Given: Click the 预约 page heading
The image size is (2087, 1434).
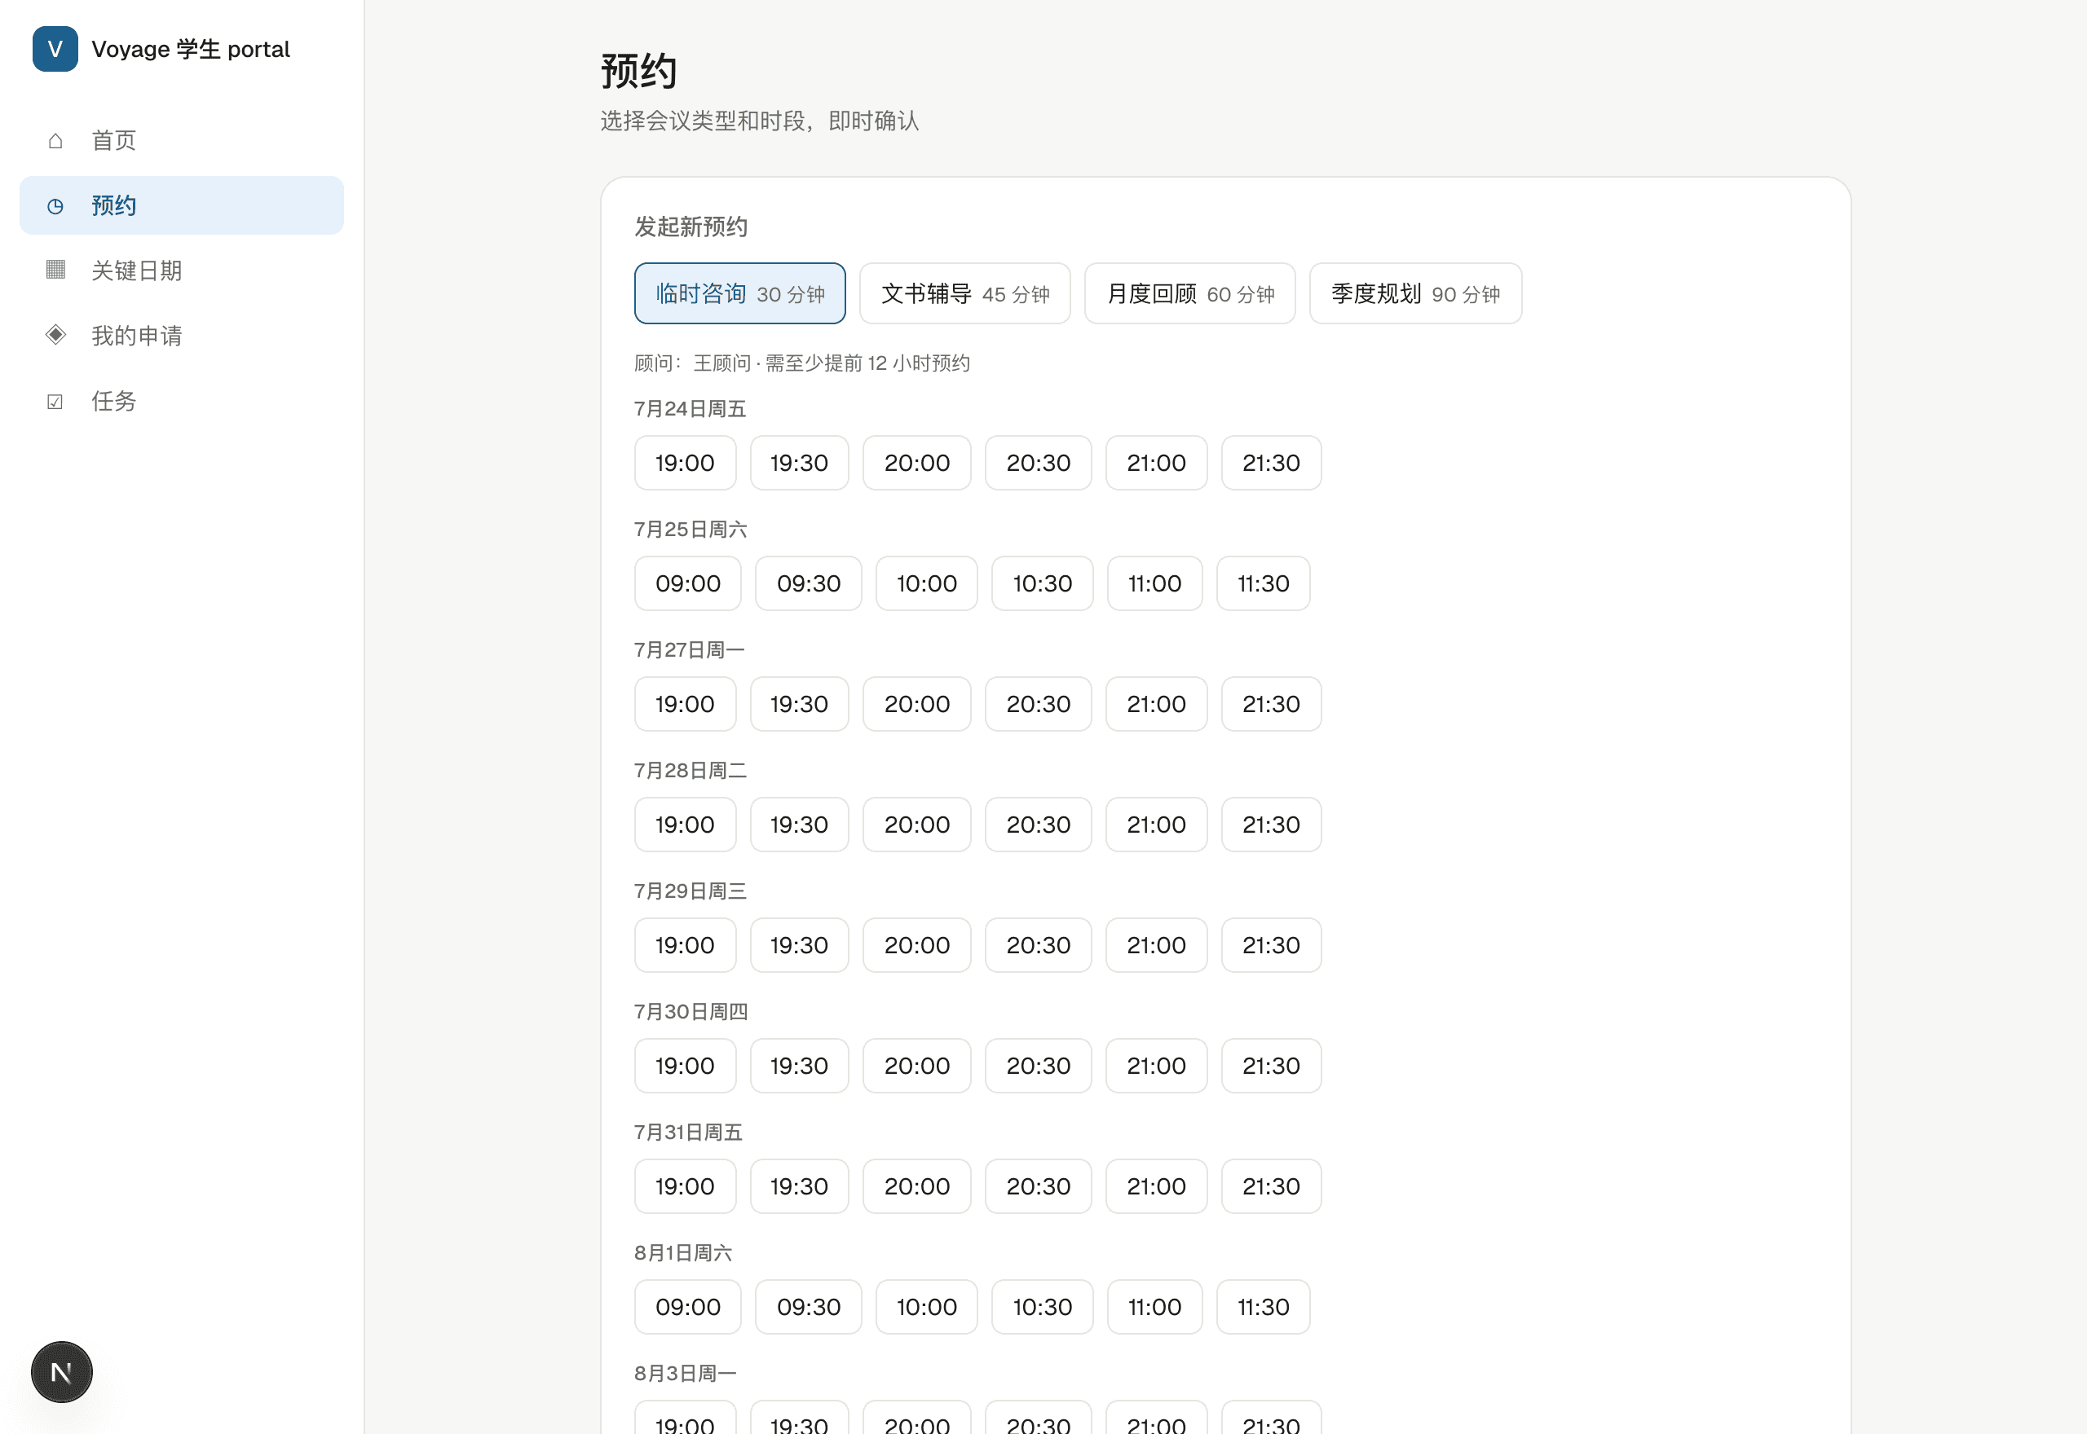Looking at the screenshot, I should (638, 71).
